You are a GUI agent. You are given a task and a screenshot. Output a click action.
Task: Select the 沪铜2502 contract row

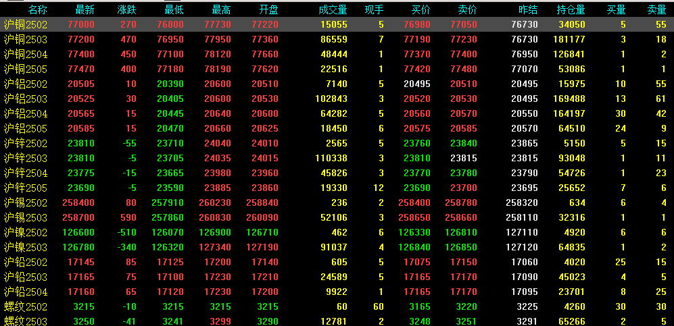click(337, 24)
